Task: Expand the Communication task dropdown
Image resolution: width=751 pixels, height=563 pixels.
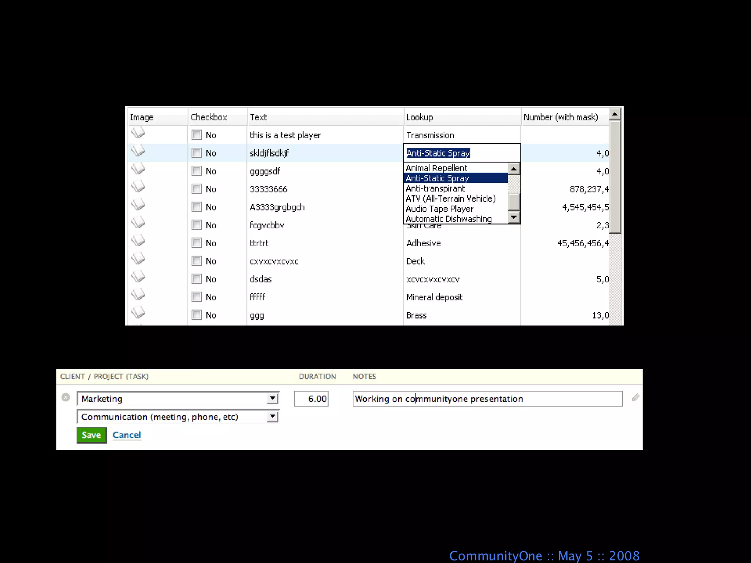Action: pyautogui.click(x=272, y=416)
